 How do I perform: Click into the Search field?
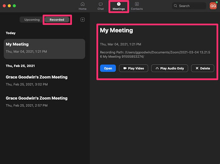coord(190,6)
